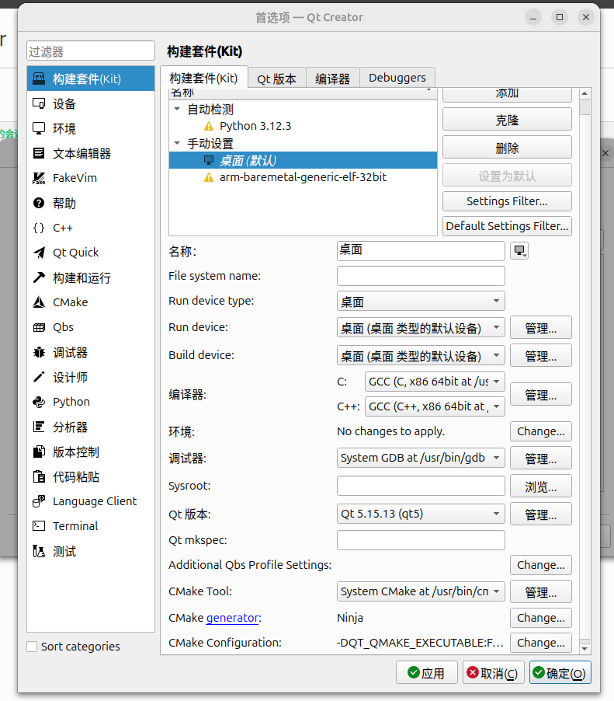This screenshot has height=701, width=614.
Task: Open the 文本编辑器 category icon
Action: [39, 153]
